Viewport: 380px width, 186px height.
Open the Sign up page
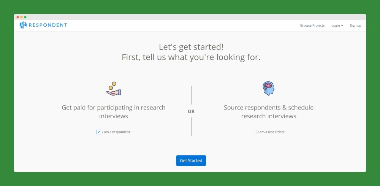(355, 25)
